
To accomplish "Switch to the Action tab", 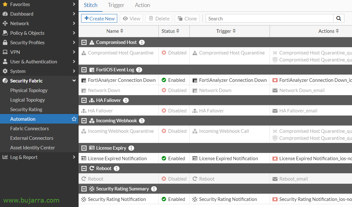I will (x=142, y=5).
